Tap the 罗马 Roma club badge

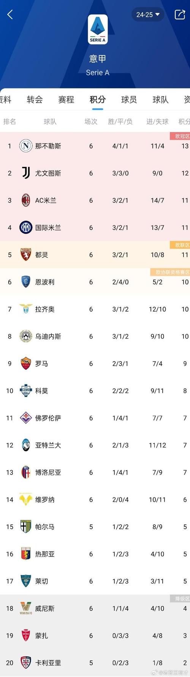(x=26, y=363)
